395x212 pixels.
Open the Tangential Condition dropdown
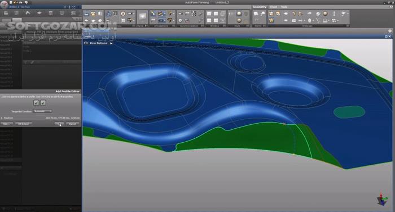point(42,111)
